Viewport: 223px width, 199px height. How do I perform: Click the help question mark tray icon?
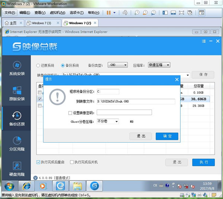tap(167, 185)
